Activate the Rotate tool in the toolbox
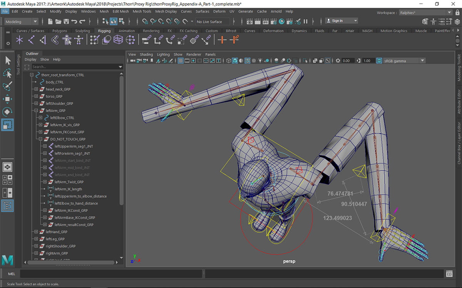The height and width of the screenshot is (288, 462). click(x=7, y=112)
